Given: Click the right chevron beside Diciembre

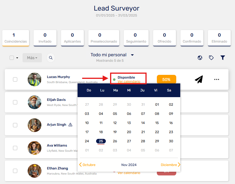Looking at the screenshot, I should pos(179,165).
